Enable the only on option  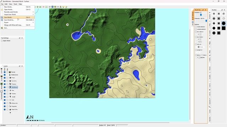click(x=196, y=44)
